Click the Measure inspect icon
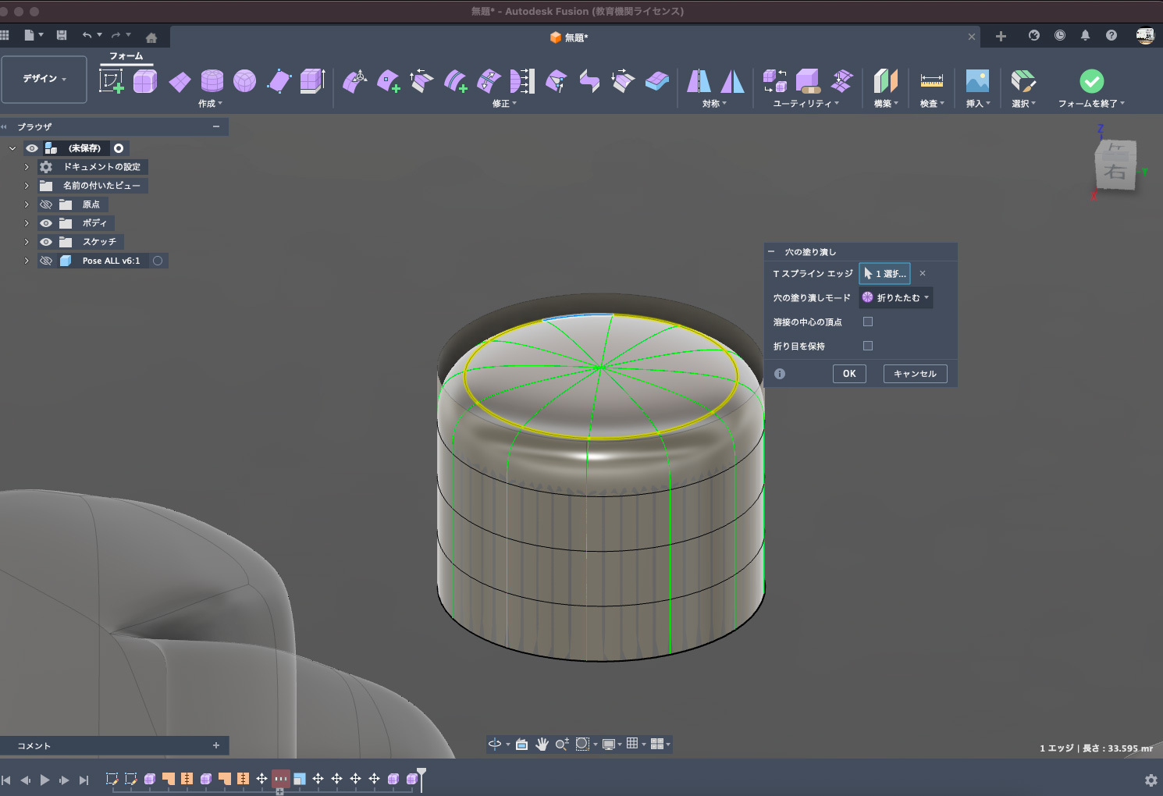Image resolution: width=1163 pixels, height=796 pixels. [931, 81]
